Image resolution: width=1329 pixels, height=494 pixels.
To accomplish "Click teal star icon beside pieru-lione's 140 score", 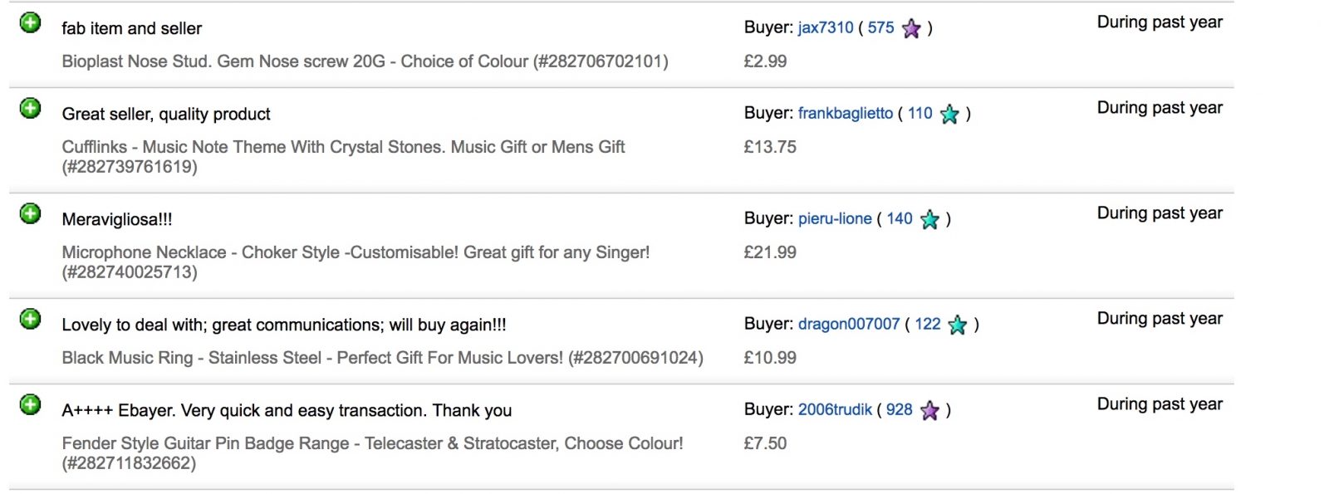I will 929,220.
